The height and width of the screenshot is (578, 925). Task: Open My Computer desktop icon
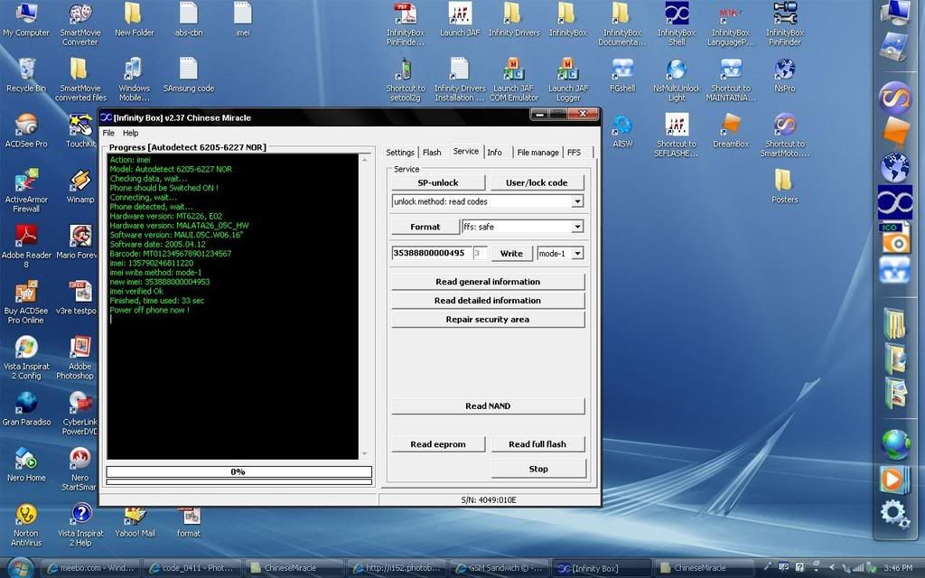click(26, 20)
